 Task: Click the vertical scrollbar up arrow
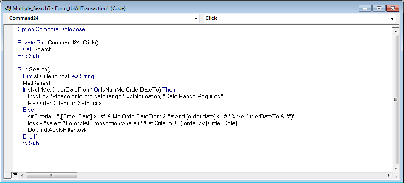tap(396, 31)
